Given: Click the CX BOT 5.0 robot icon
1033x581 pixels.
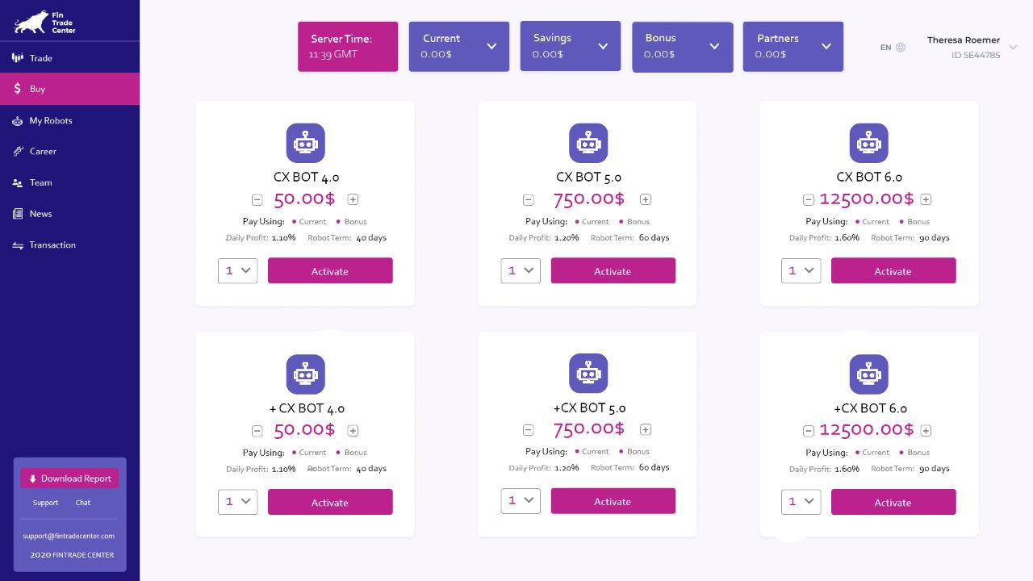Looking at the screenshot, I should pyautogui.click(x=588, y=143).
